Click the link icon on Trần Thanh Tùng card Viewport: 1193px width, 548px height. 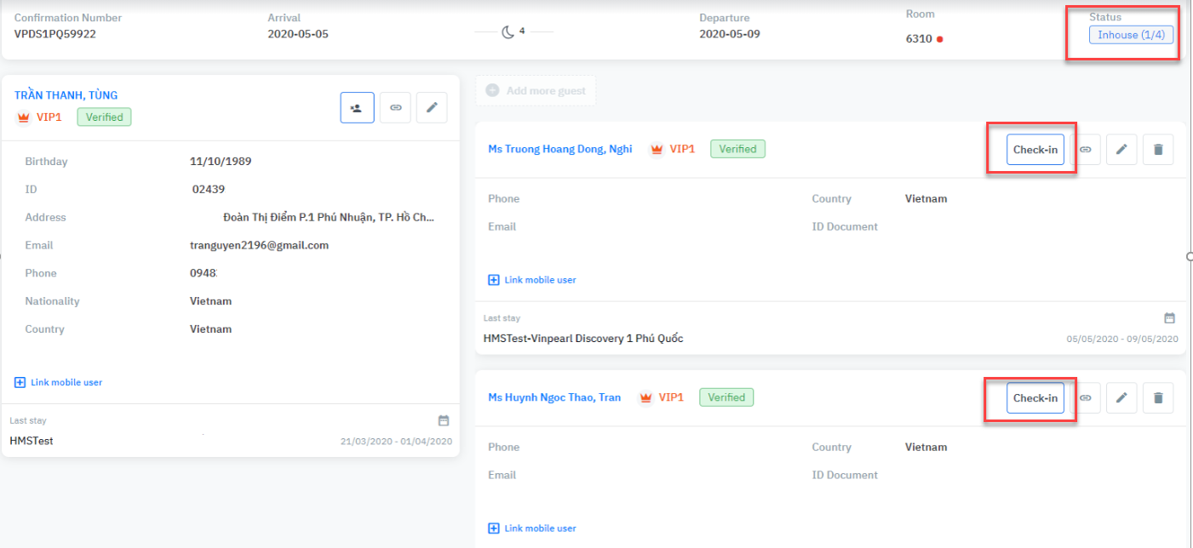pos(395,108)
